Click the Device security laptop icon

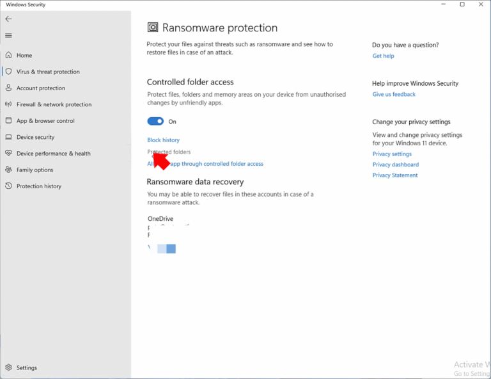[9, 137]
